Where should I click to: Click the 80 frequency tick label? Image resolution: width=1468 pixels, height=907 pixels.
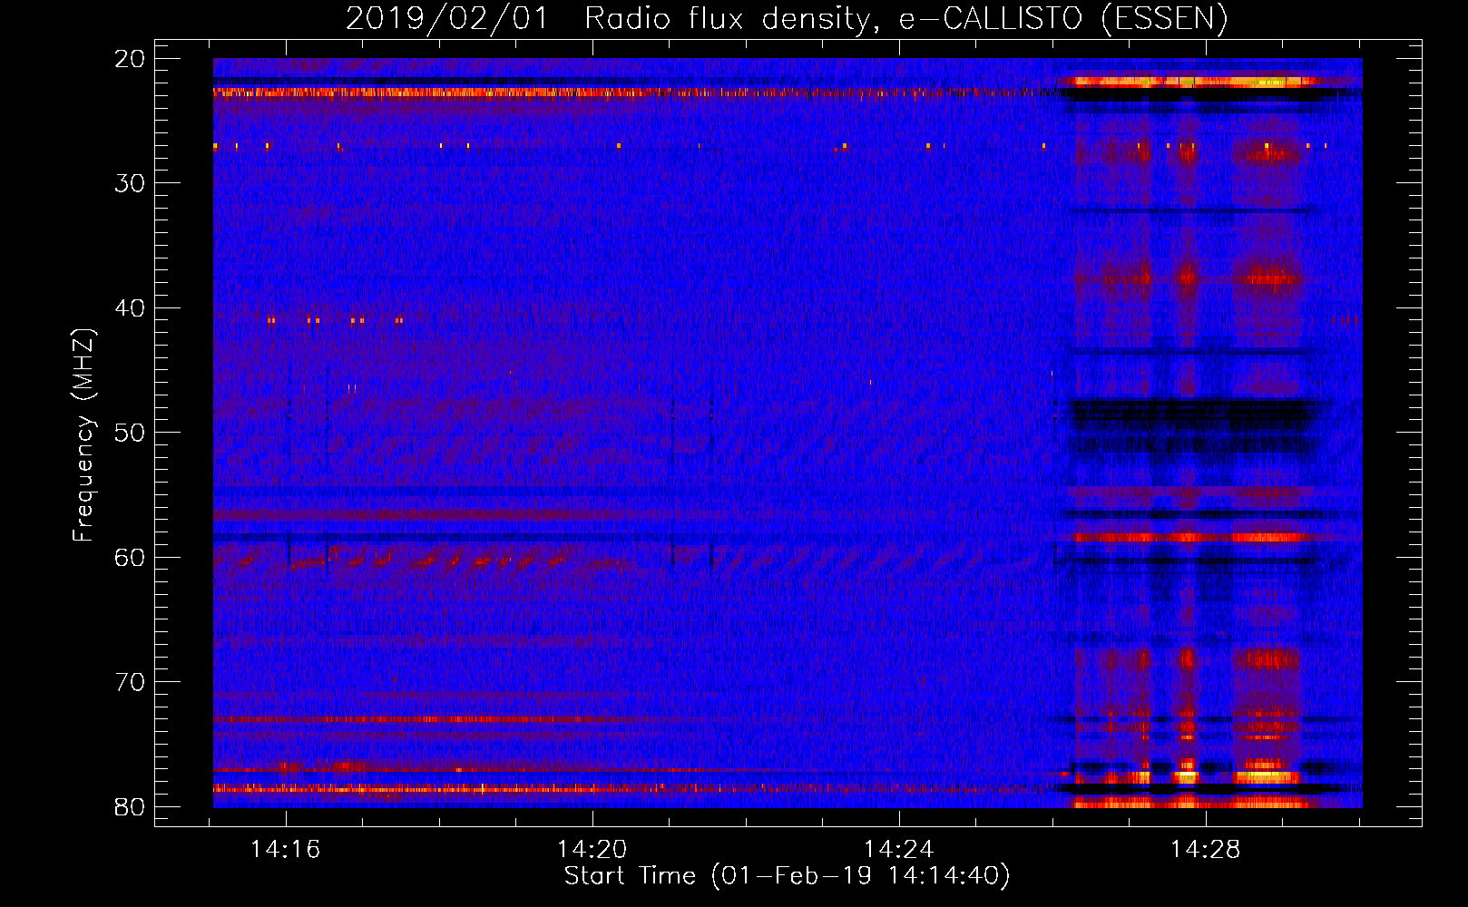[x=130, y=807]
